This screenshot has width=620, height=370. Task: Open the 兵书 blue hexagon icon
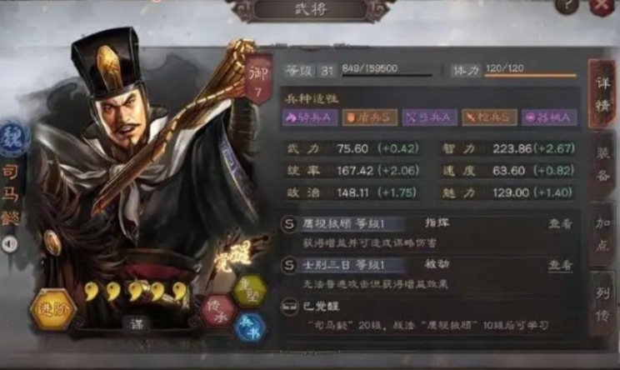coord(250,328)
